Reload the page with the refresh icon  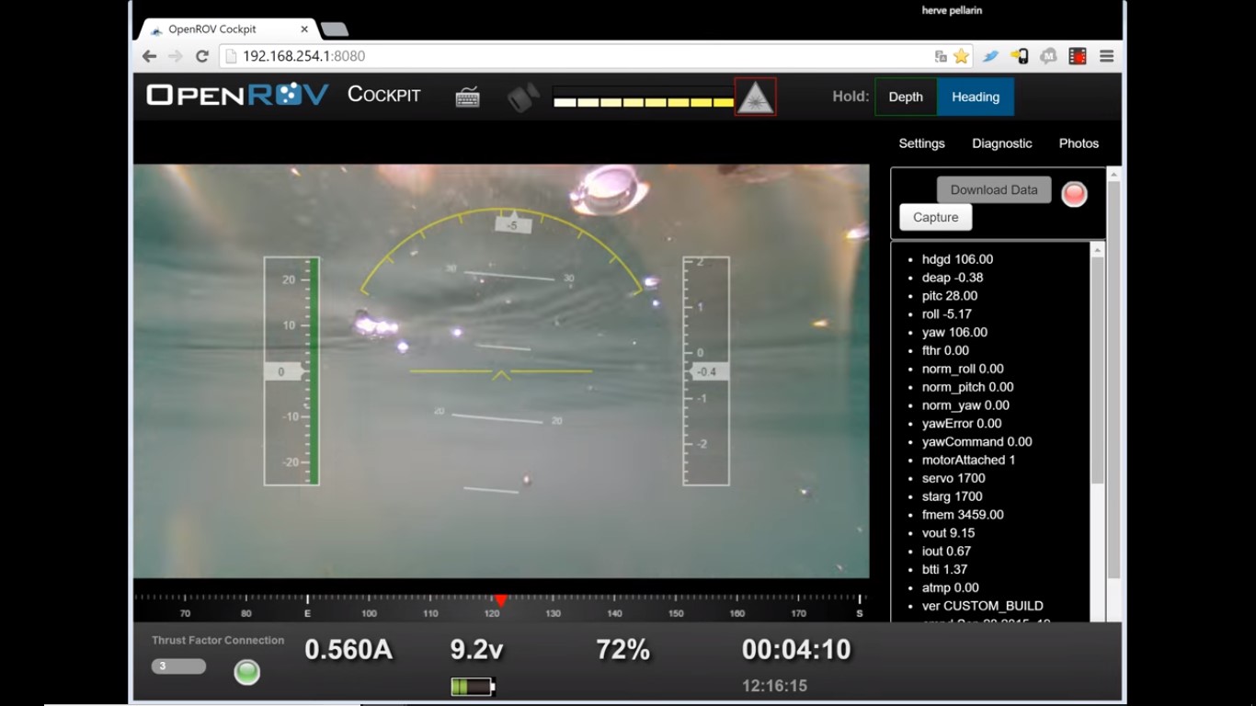pyautogui.click(x=201, y=56)
